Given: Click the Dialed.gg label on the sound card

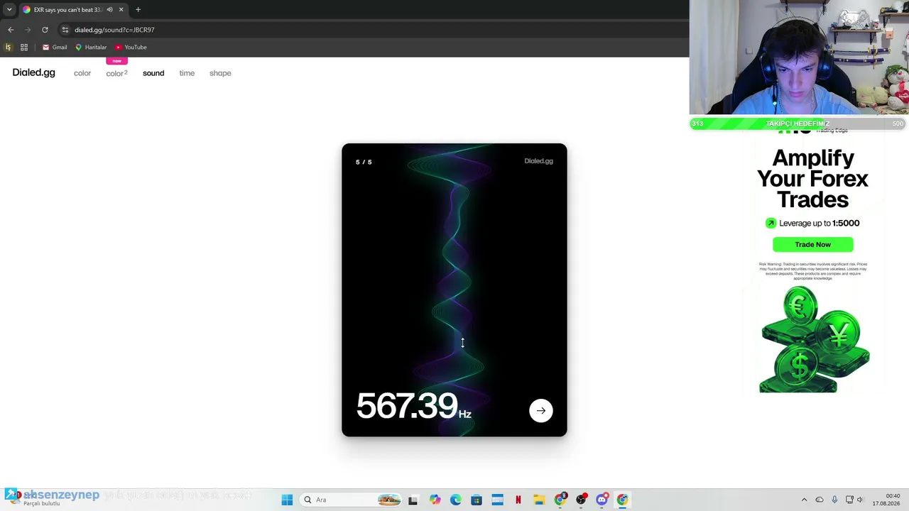Looking at the screenshot, I should tap(538, 161).
